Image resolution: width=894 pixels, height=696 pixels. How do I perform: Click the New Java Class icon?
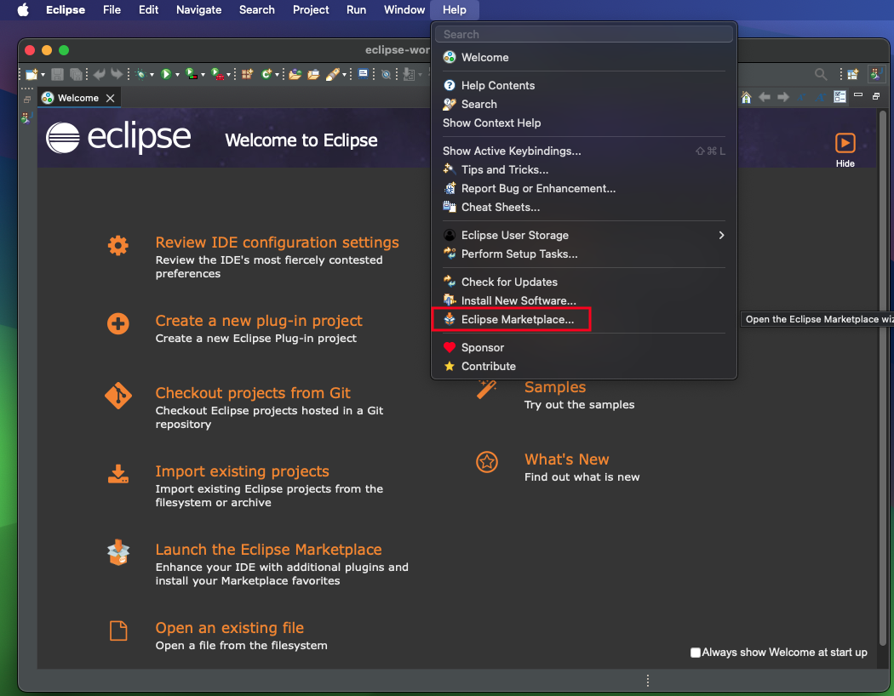(x=266, y=74)
